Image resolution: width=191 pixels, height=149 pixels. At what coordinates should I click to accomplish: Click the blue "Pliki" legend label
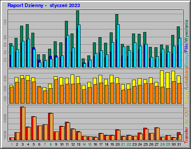click(186, 48)
